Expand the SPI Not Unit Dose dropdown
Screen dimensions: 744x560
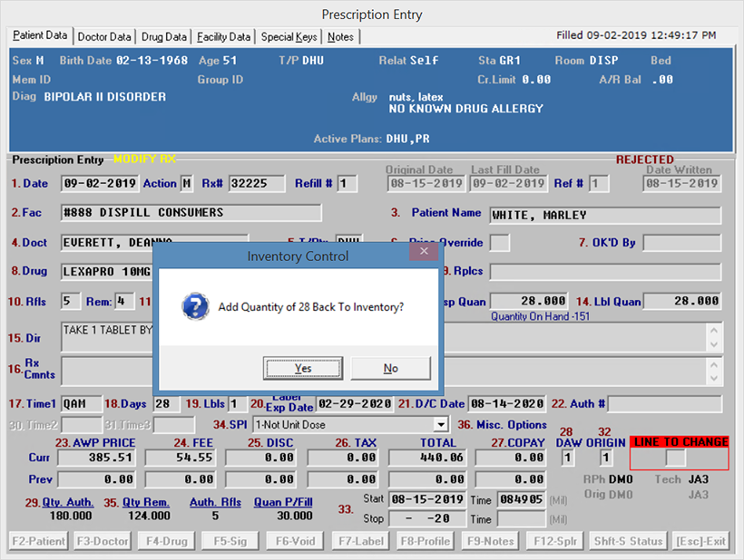click(x=441, y=424)
